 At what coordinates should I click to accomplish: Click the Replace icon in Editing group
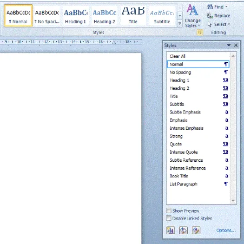pos(210,16)
